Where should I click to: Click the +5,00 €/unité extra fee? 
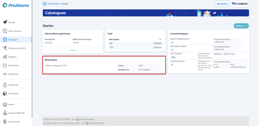[x=219, y=49]
